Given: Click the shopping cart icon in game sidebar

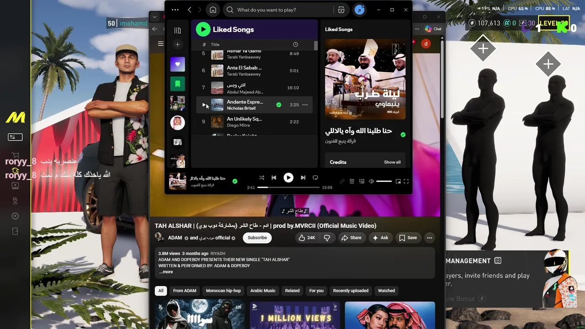Looking at the screenshot, I should pos(15,155).
